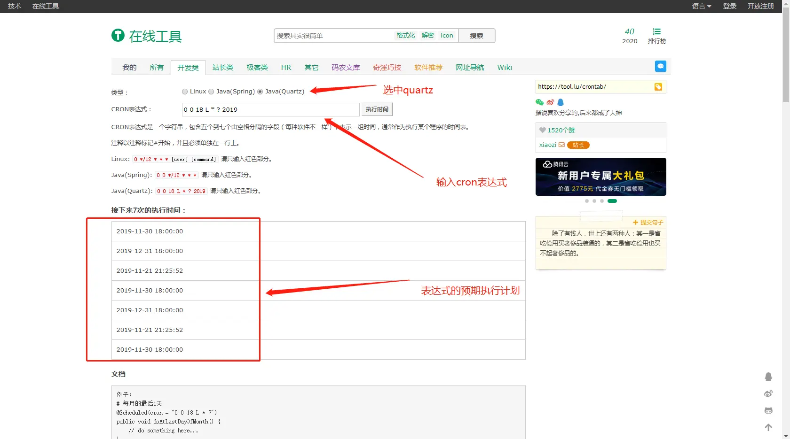Image resolution: width=790 pixels, height=439 pixels.
Task: Click 在线工具 link in top bar
Action: pos(46,6)
